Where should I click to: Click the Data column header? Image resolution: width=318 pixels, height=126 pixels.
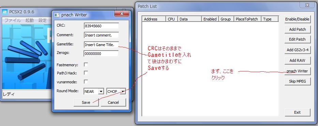pos(190,19)
